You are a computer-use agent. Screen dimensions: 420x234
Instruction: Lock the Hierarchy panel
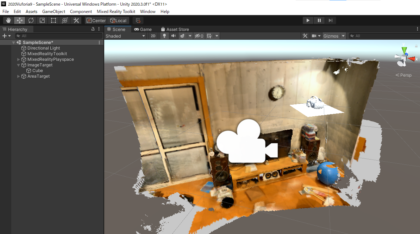pos(93,29)
